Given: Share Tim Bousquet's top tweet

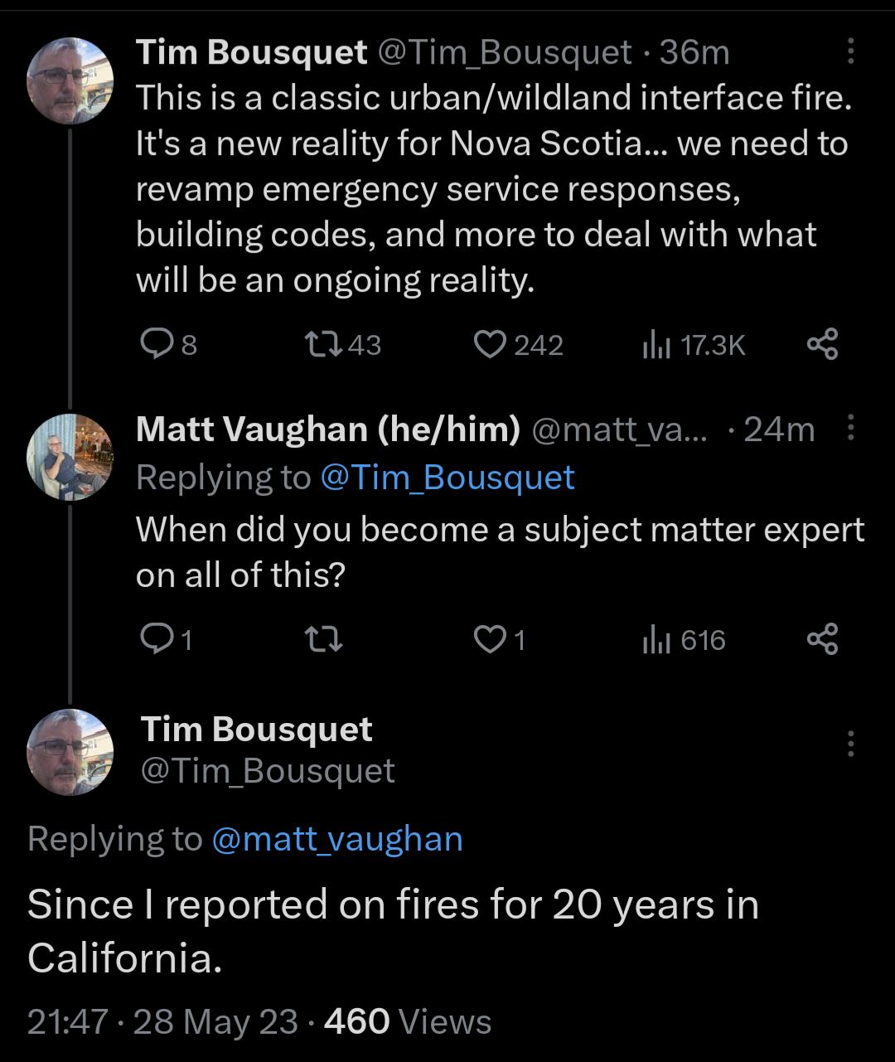Looking at the screenshot, I should point(824,345).
